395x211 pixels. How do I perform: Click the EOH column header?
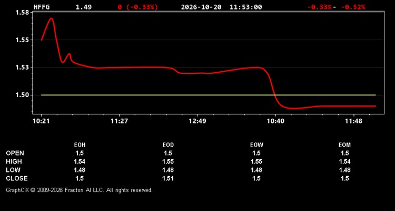[x=80, y=145]
